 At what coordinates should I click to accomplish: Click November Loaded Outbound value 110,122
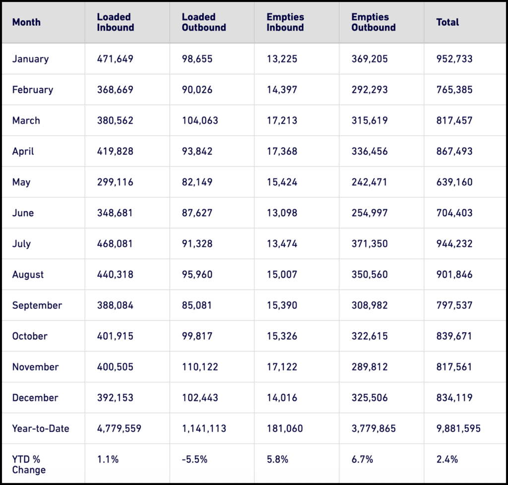coord(199,366)
